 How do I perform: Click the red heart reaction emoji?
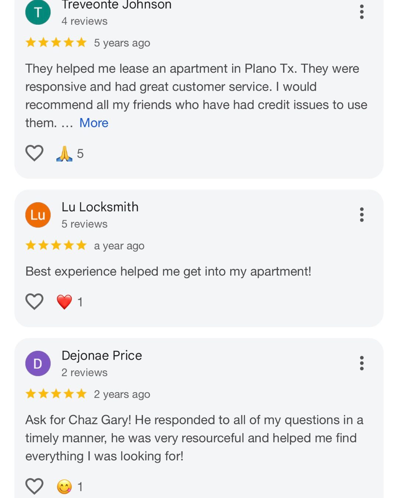tap(64, 302)
